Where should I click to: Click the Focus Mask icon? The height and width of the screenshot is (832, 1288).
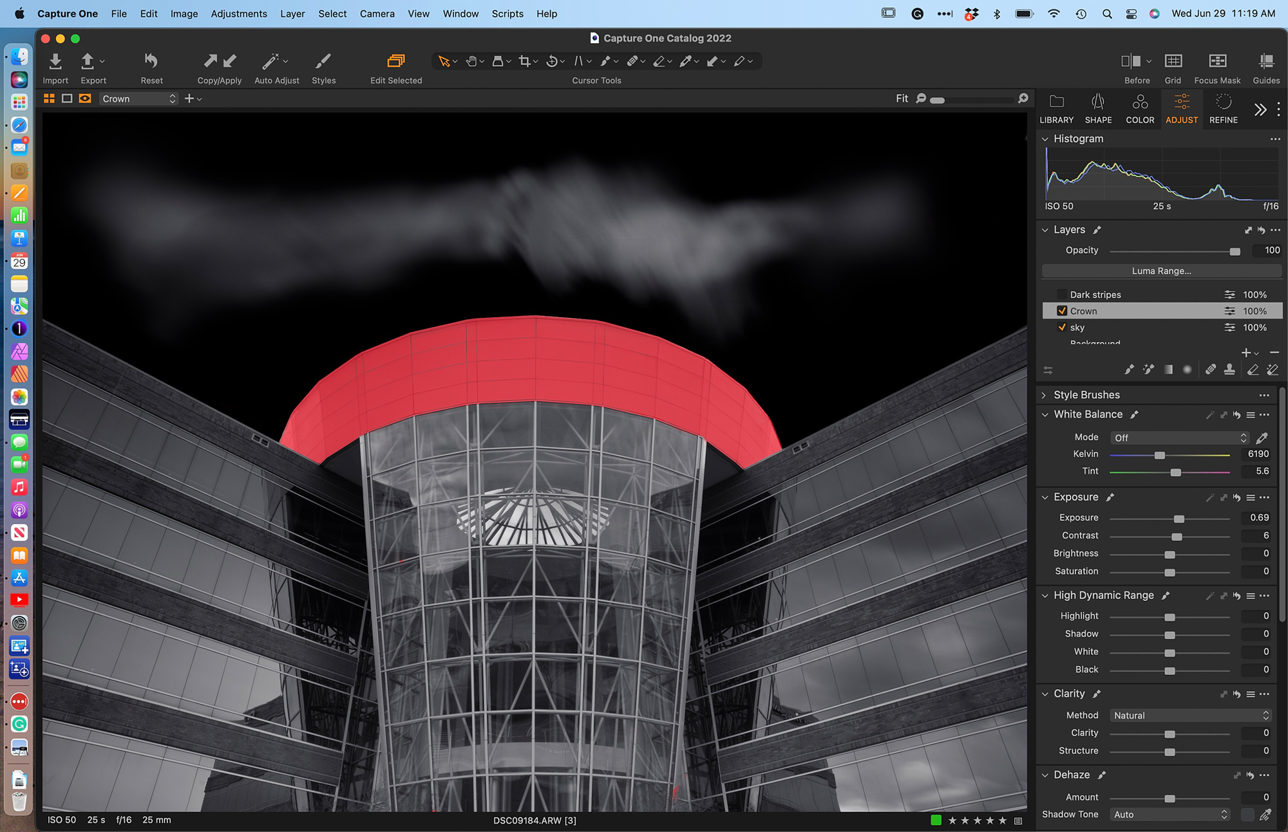pyautogui.click(x=1217, y=61)
